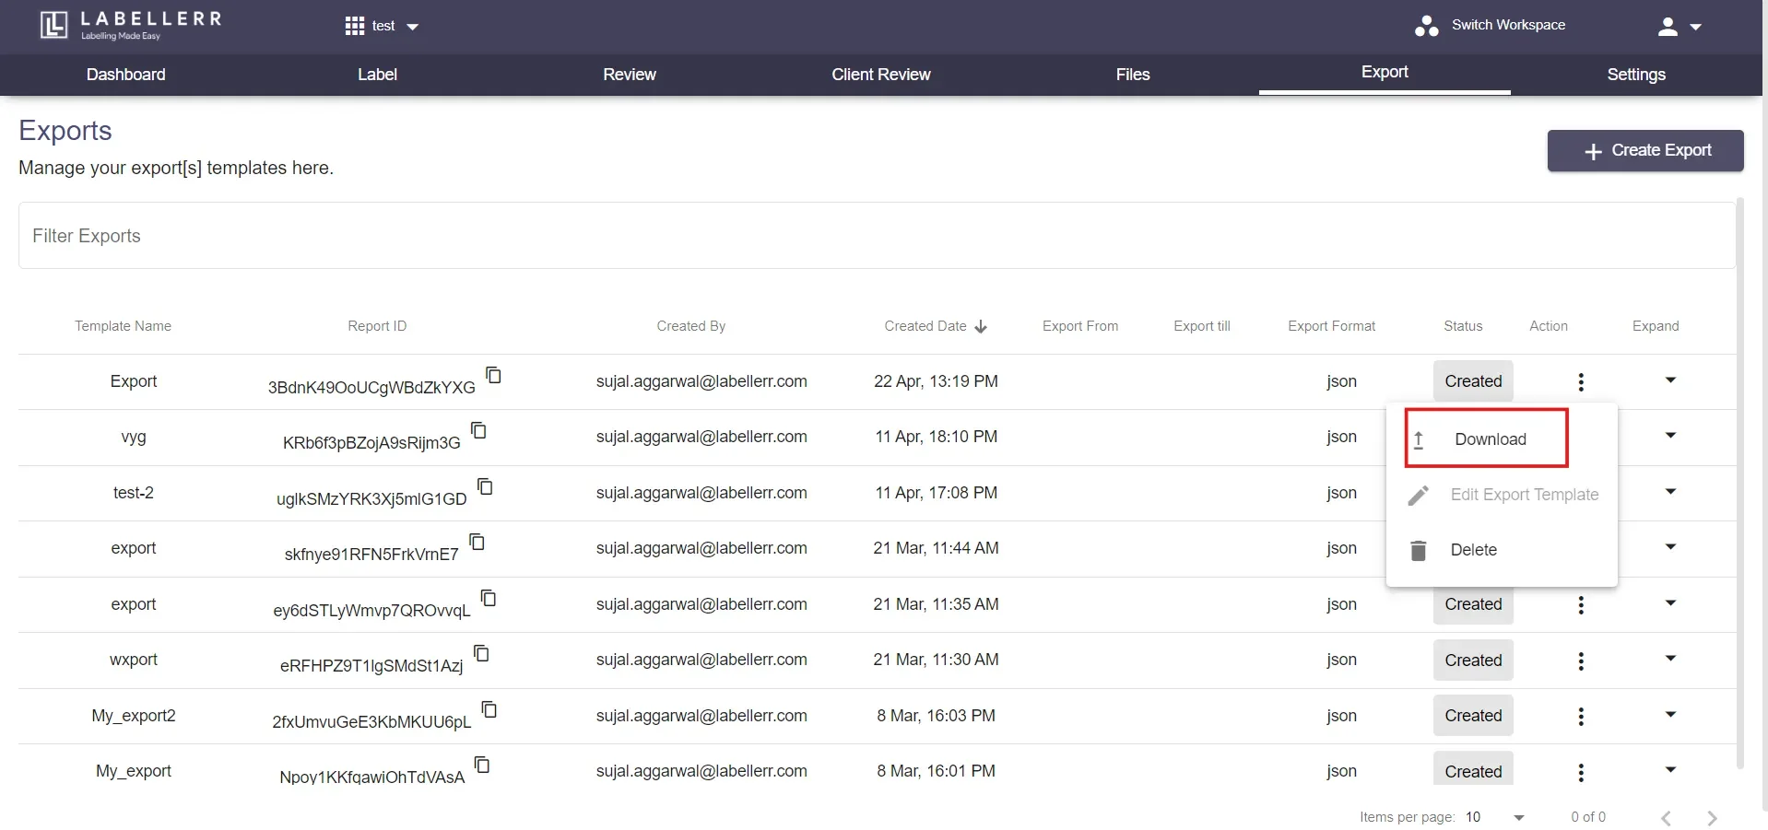Copy Report ID KRb6f3pBZojA9sRijm3G
The height and width of the screenshot is (830, 1768).
click(478, 430)
